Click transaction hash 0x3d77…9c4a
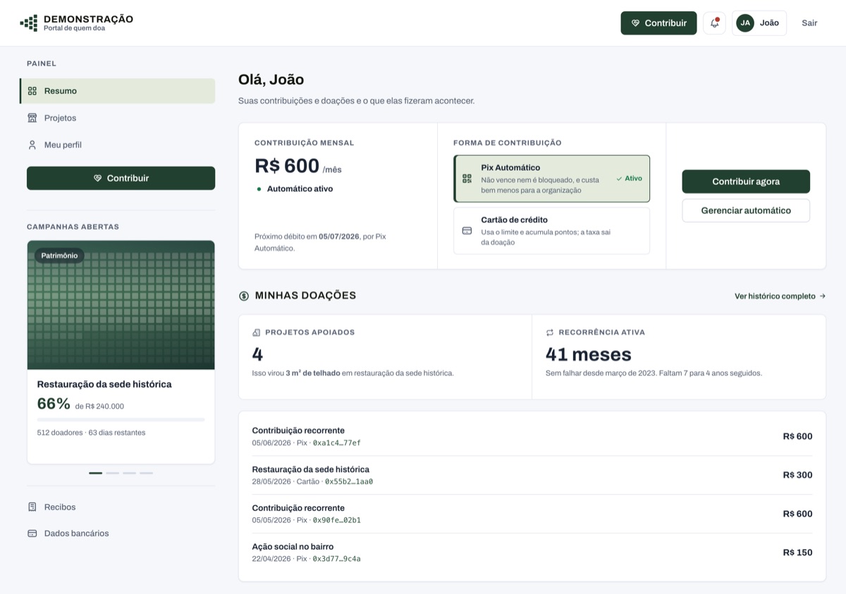The width and height of the screenshot is (846, 594). coord(337,559)
